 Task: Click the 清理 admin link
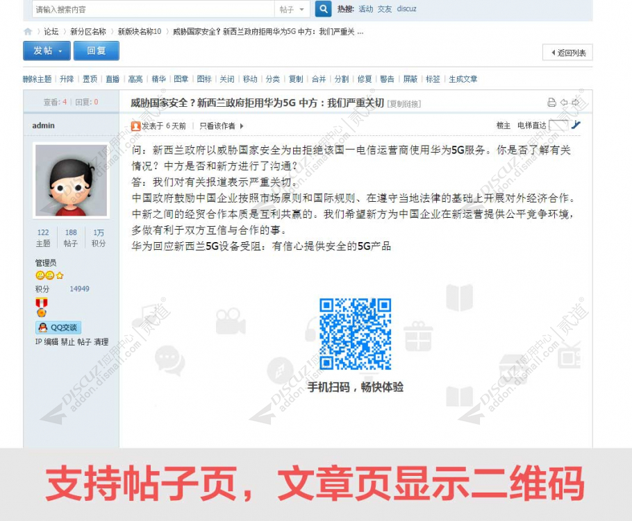coord(101,342)
